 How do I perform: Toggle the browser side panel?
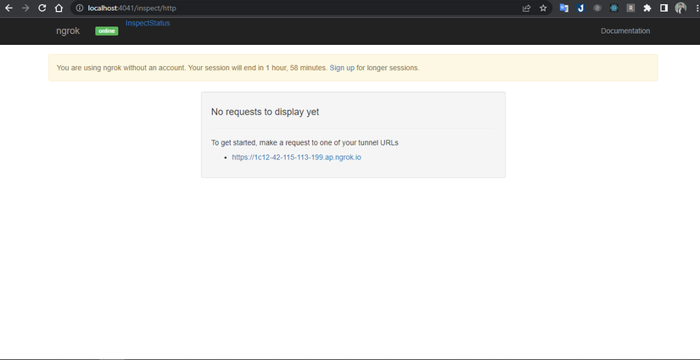[x=664, y=8]
